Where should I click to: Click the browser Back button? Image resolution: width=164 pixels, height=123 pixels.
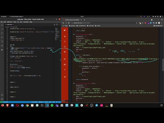click(x=63, y=23)
